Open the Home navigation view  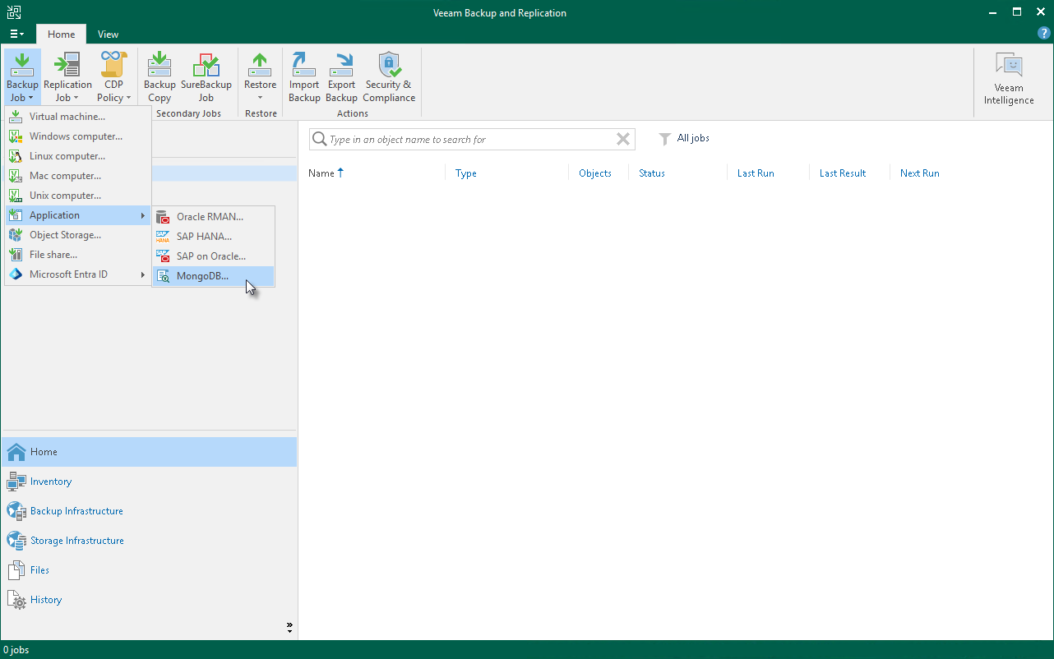pyautogui.click(x=149, y=452)
